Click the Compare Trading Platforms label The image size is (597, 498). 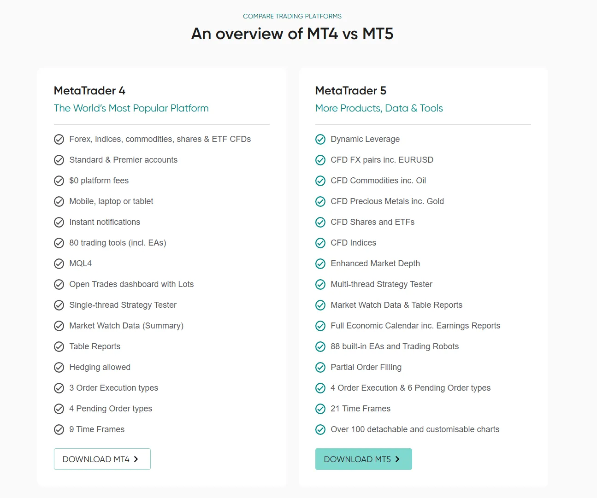click(x=292, y=16)
